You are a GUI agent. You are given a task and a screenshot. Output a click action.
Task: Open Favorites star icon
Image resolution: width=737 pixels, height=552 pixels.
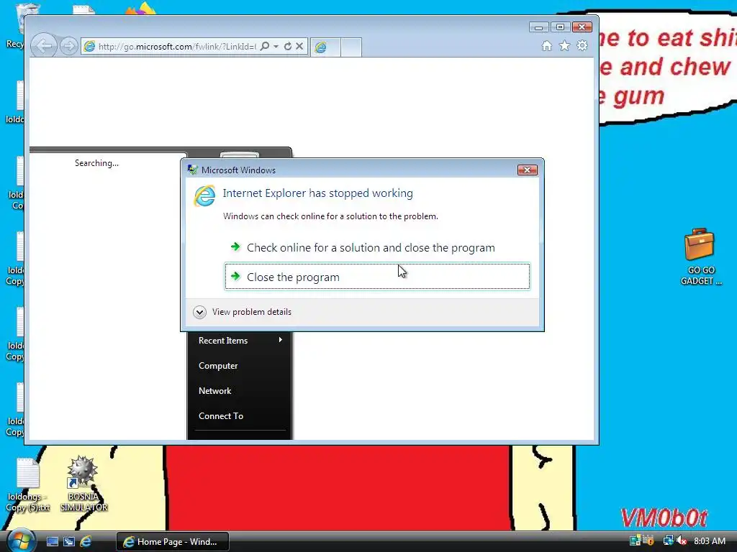tap(564, 45)
